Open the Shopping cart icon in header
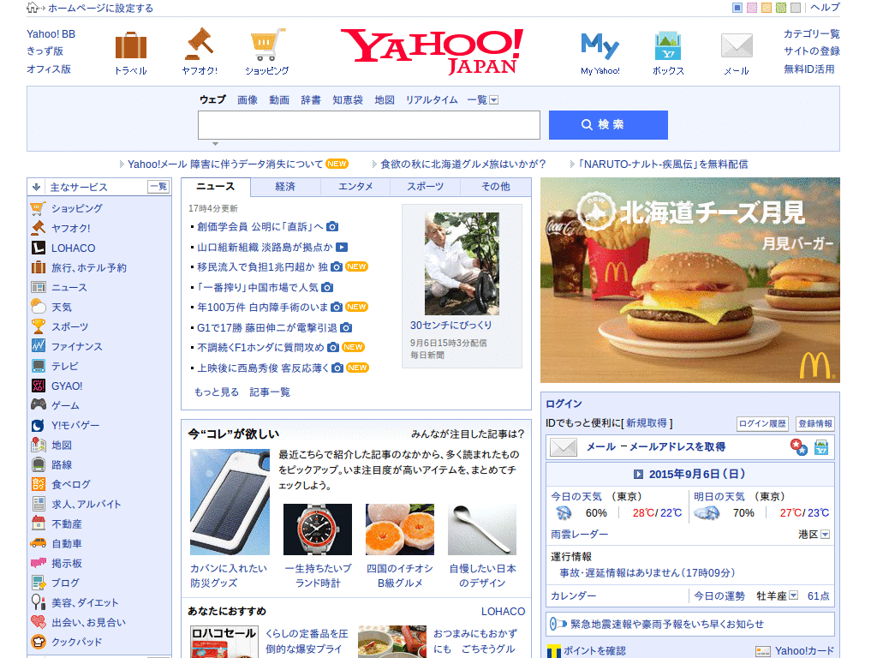 coord(267,45)
